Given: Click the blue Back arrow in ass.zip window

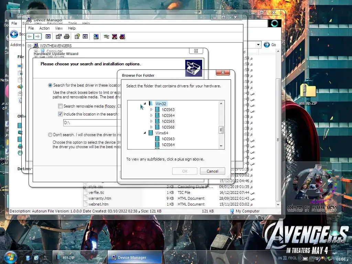Looking at the screenshot, I should (x=14, y=34).
